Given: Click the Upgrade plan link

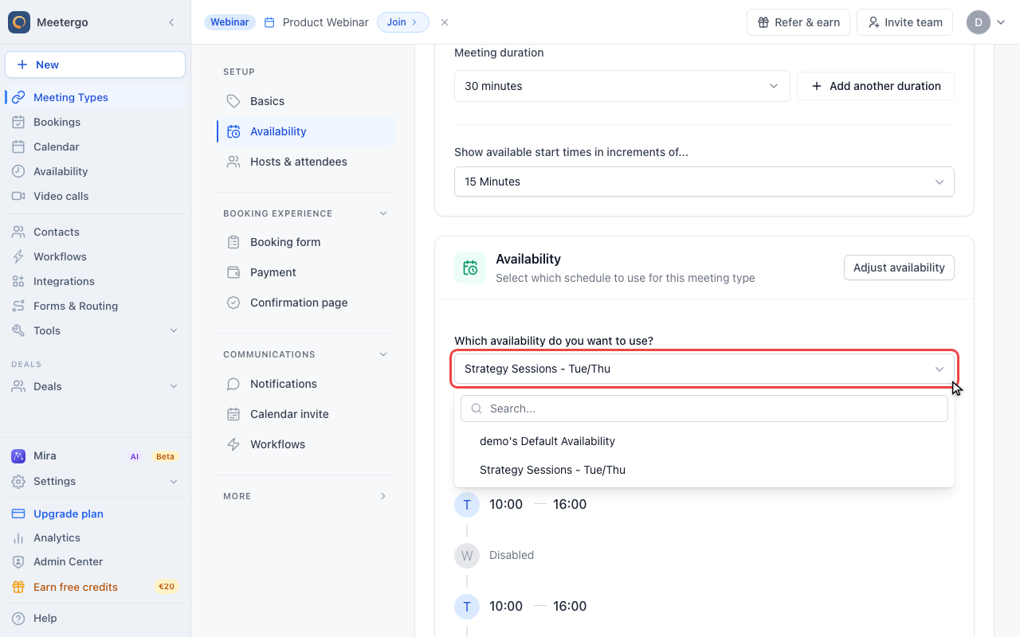Looking at the screenshot, I should click(69, 514).
